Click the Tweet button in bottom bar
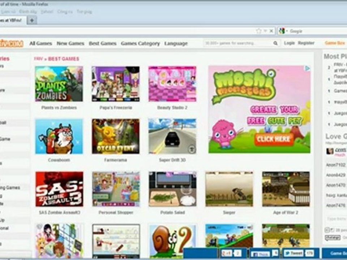 pos(294,253)
